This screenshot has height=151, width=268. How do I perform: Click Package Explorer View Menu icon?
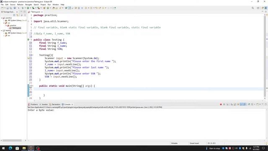pos(25,15)
